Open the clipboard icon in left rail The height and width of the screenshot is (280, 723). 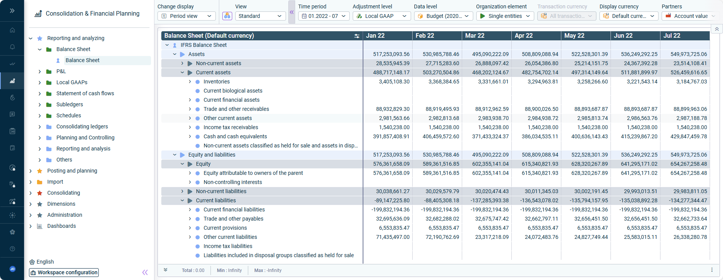[x=12, y=148]
